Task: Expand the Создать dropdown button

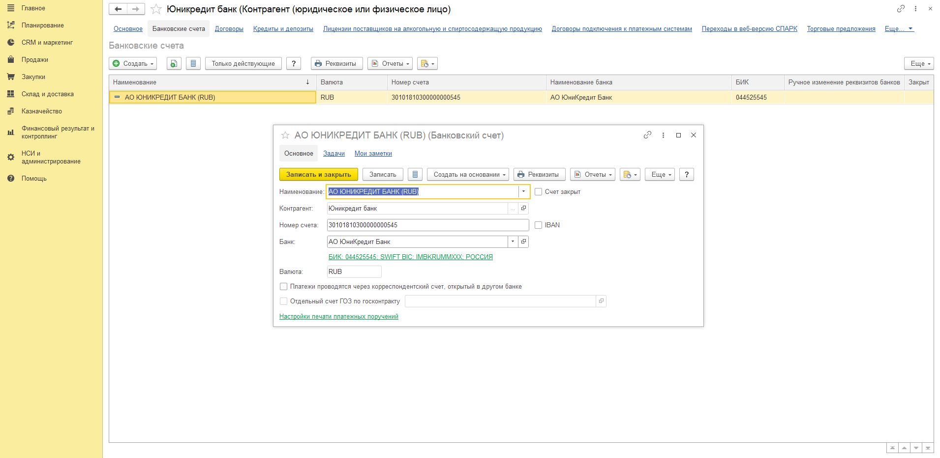Action: point(133,64)
